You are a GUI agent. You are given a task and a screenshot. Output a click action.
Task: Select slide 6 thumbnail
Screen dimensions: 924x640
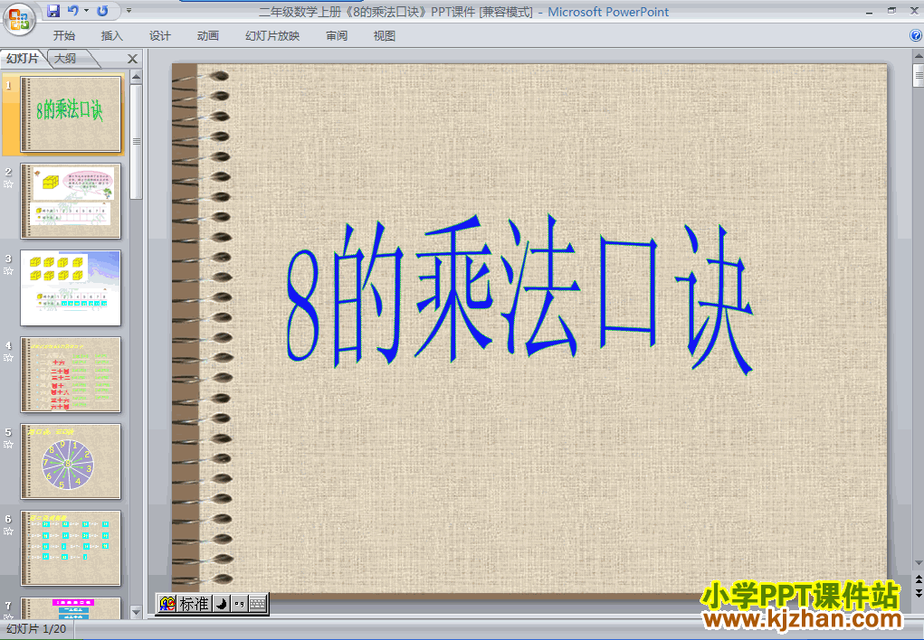[71, 548]
